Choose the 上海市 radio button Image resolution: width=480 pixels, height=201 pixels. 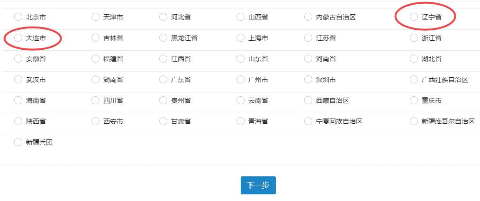(241, 38)
